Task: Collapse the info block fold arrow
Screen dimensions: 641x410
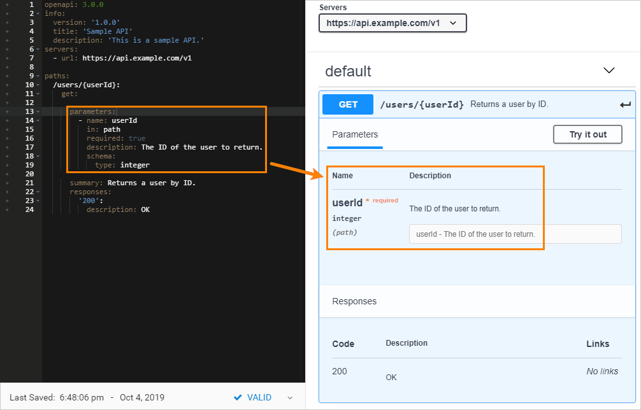Action: pyautogui.click(x=38, y=13)
